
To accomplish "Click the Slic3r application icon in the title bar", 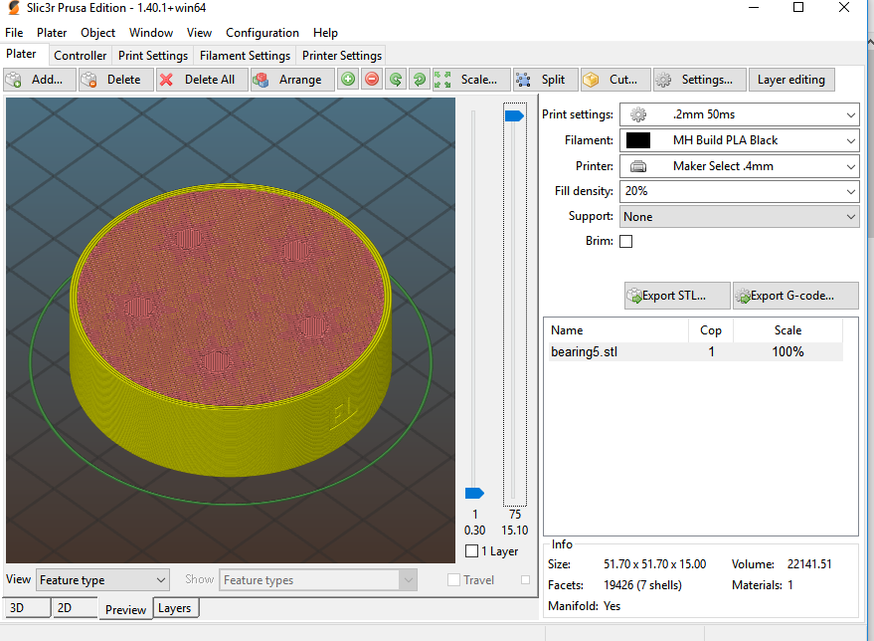I will 13,8.
